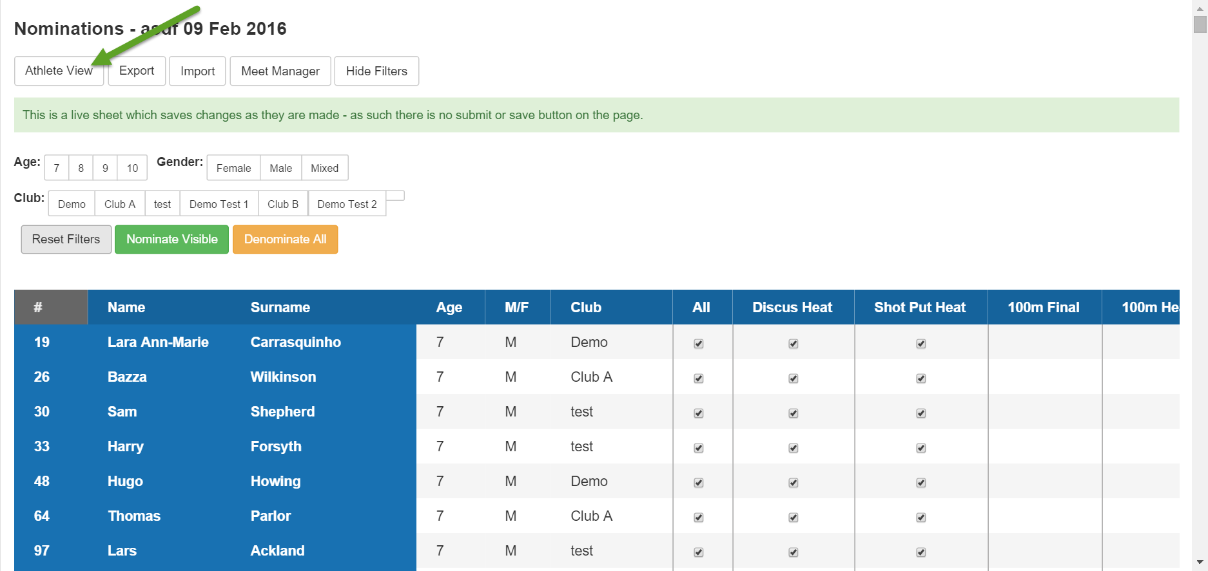
Task: Click the page scrollbar up arrow
Action: click(x=1200, y=8)
